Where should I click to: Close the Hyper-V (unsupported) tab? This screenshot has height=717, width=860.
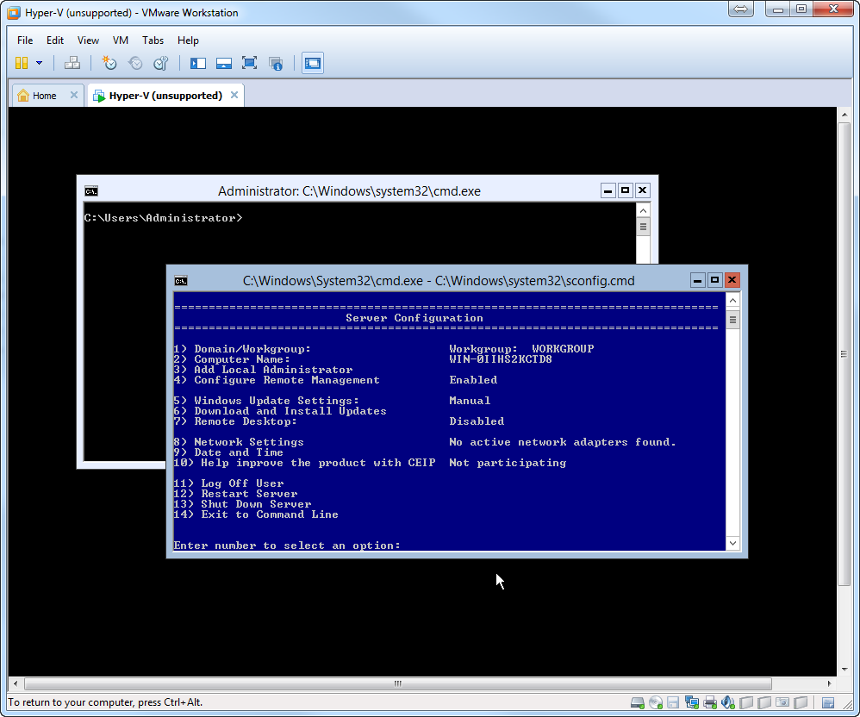[x=234, y=95]
